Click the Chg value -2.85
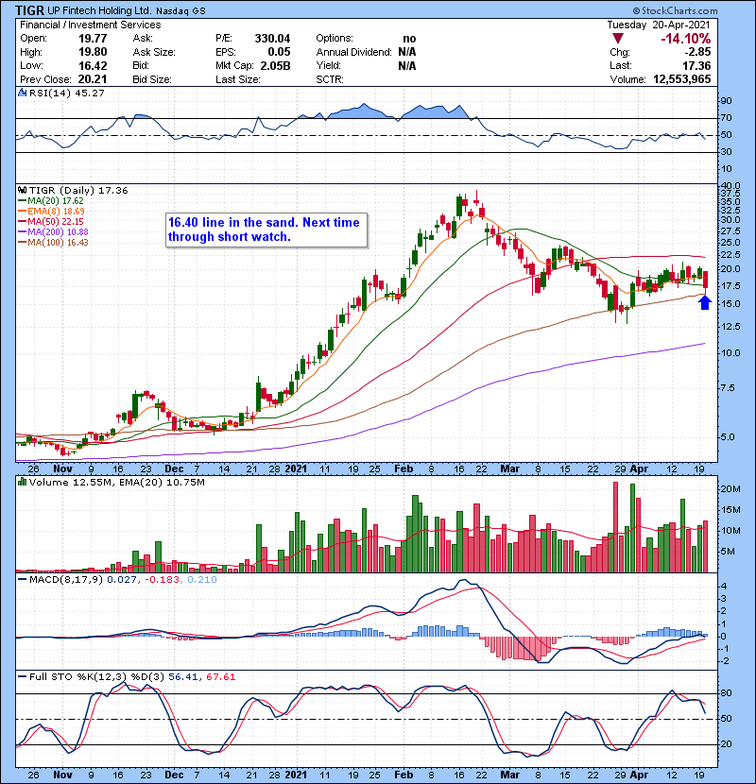The width and height of the screenshot is (756, 784). (697, 52)
